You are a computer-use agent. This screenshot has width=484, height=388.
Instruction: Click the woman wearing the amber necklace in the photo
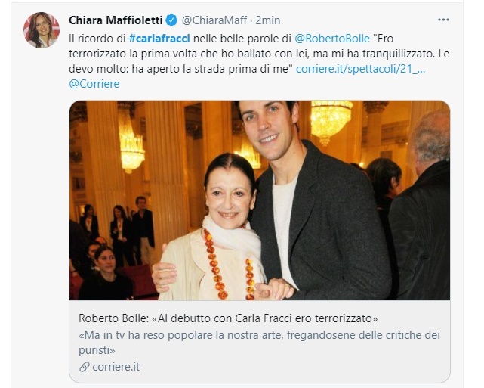pyautogui.click(x=216, y=228)
